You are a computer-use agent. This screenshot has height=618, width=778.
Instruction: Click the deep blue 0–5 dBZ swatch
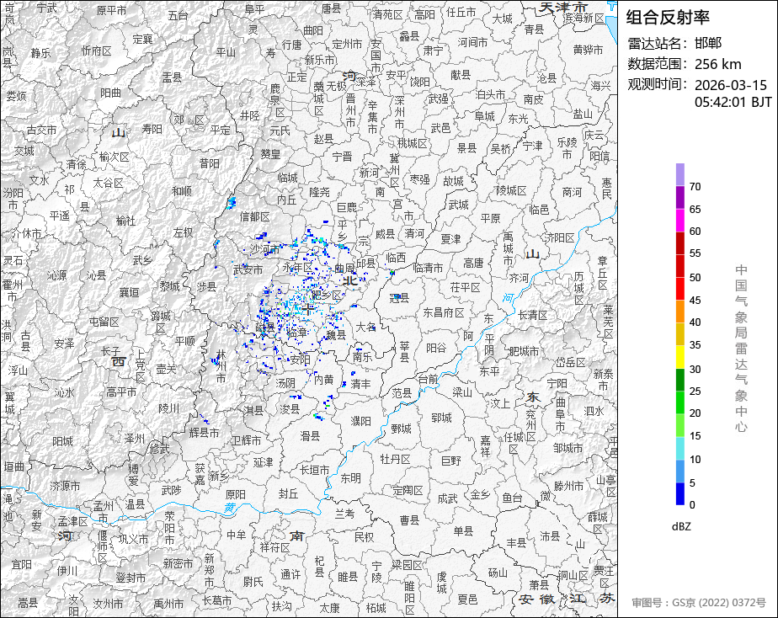[679, 493]
